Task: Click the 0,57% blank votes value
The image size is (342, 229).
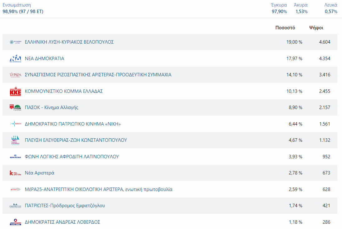Action: point(331,12)
